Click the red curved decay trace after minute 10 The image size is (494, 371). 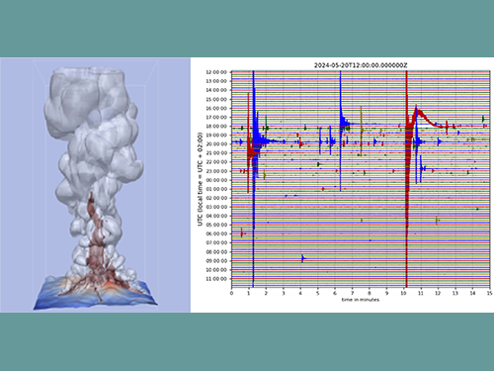[x=428, y=118]
